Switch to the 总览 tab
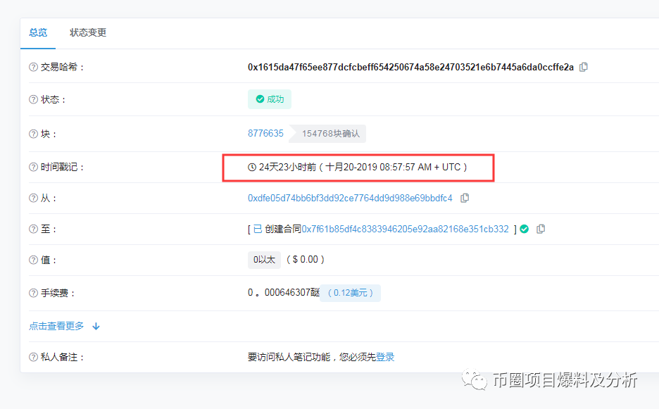 point(38,33)
